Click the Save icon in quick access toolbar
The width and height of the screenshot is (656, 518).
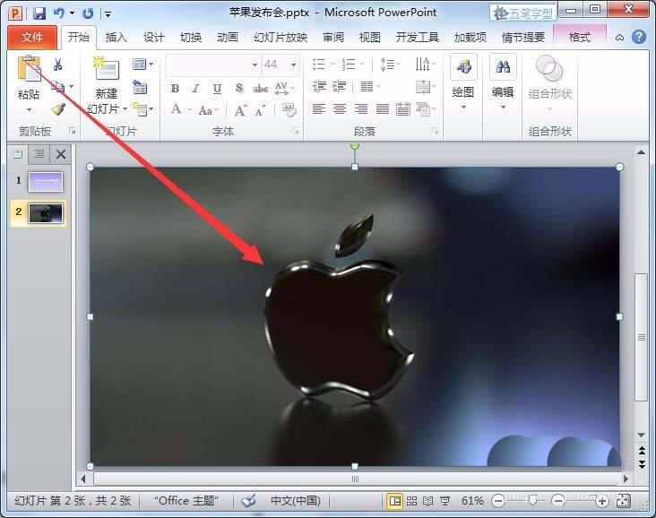(39, 13)
